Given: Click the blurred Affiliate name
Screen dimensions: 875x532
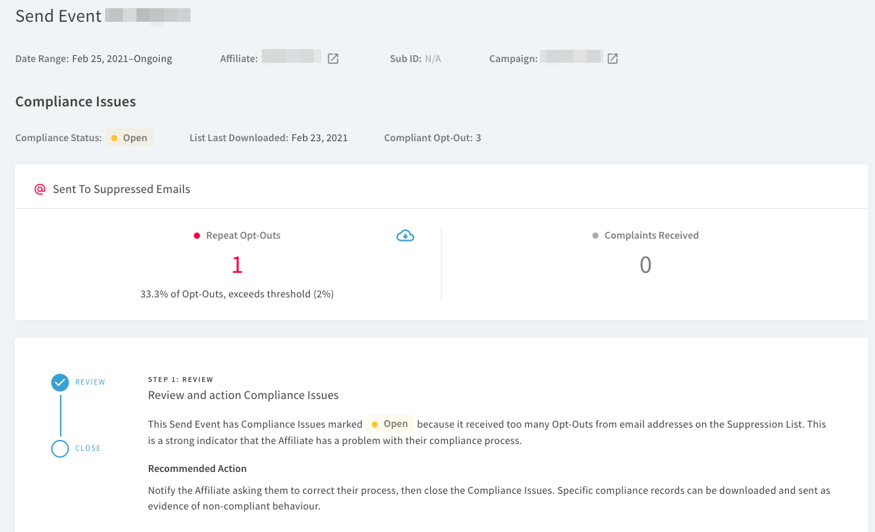Looking at the screenshot, I should (291, 57).
